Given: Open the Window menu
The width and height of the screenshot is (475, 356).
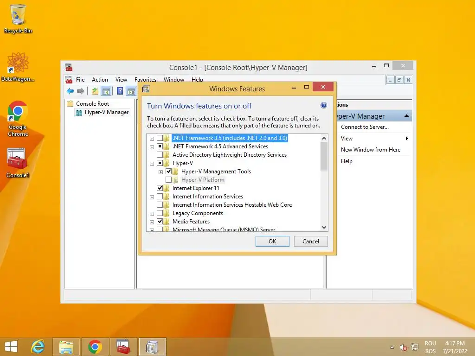Looking at the screenshot, I should [174, 80].
